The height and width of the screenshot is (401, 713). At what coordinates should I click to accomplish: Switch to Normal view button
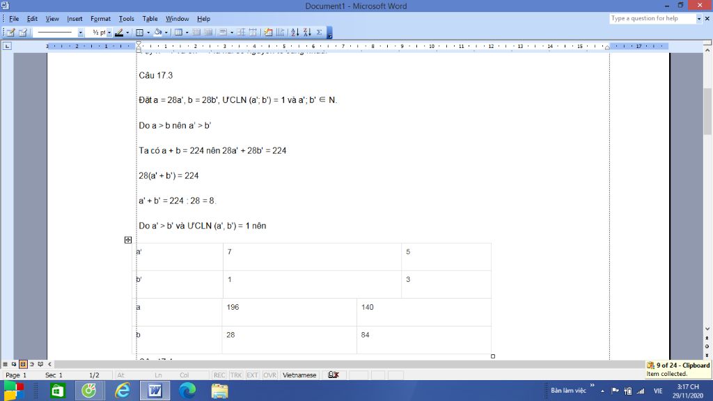pos(5,364)
